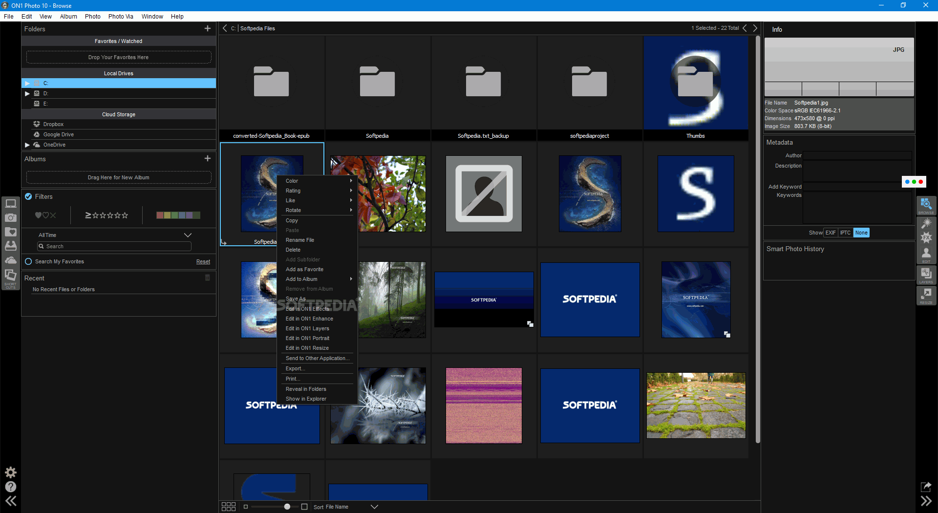938x513 pixels.
Task: Toggle the Filters checkbox off
Action: coord(28,196)
